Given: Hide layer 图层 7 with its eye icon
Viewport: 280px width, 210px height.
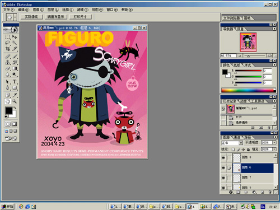Looking at the screenshot, I should click(x=223, y=178).
